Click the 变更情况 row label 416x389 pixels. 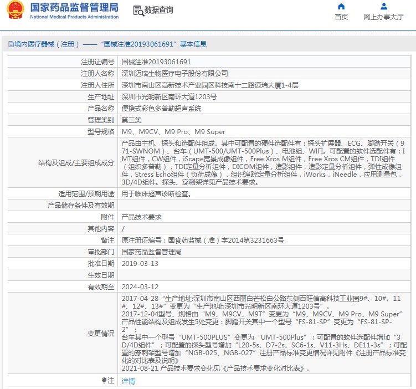[100, 334]
